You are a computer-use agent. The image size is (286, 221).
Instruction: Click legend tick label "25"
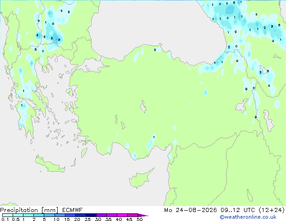[x=88, y=219]
